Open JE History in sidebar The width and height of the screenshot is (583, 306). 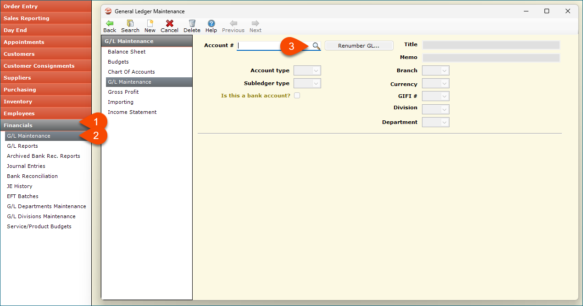20,186
